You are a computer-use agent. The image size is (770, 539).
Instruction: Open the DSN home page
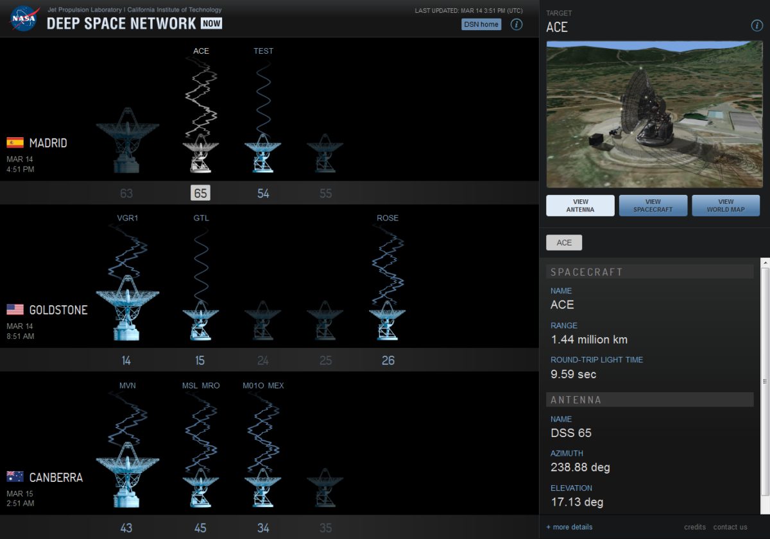tap(481, 24)
